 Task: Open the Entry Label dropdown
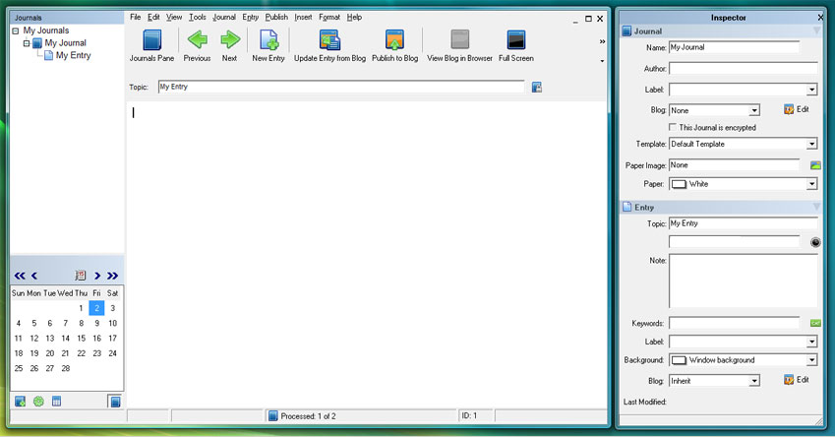click(811, 343)
